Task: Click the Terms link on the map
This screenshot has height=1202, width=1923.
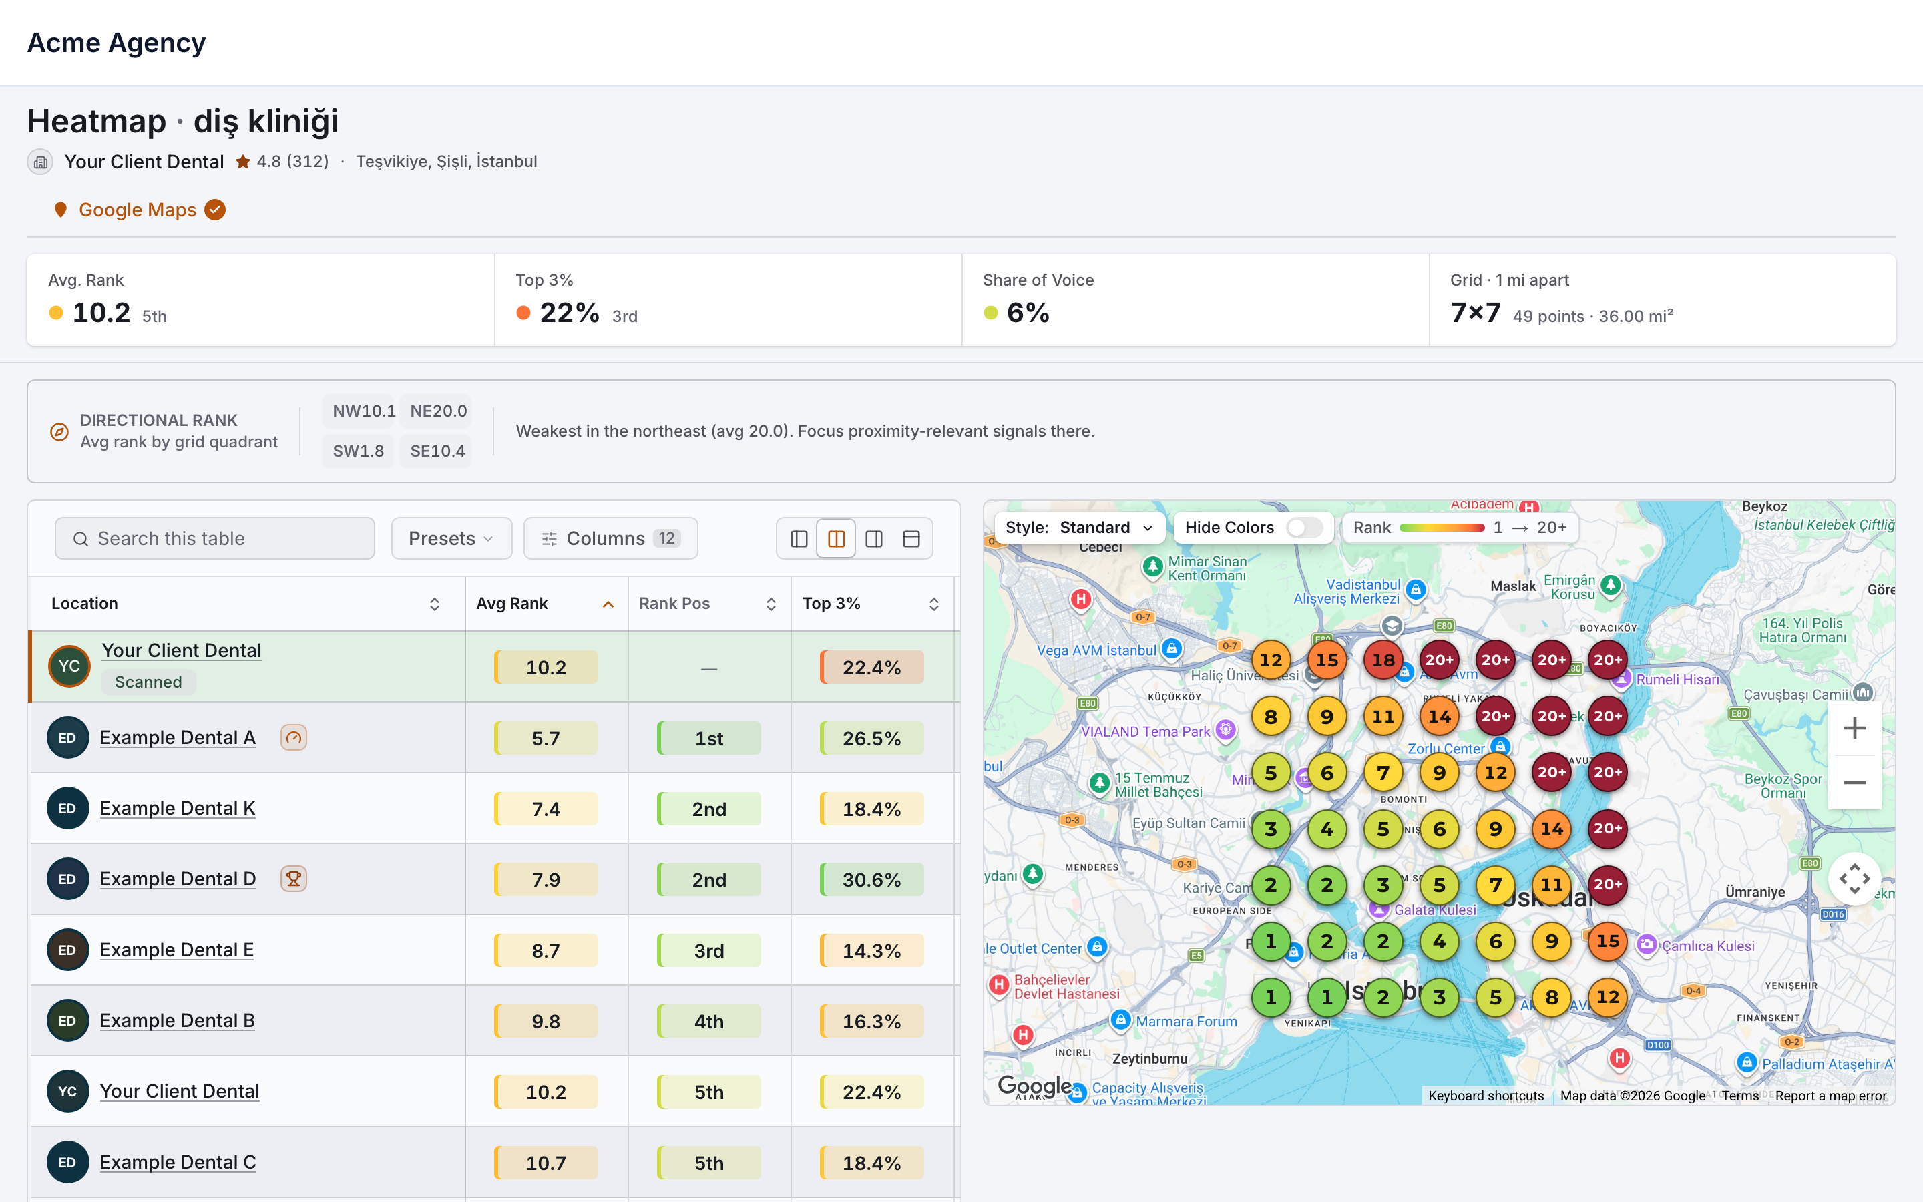Action: [1740, 1096]
